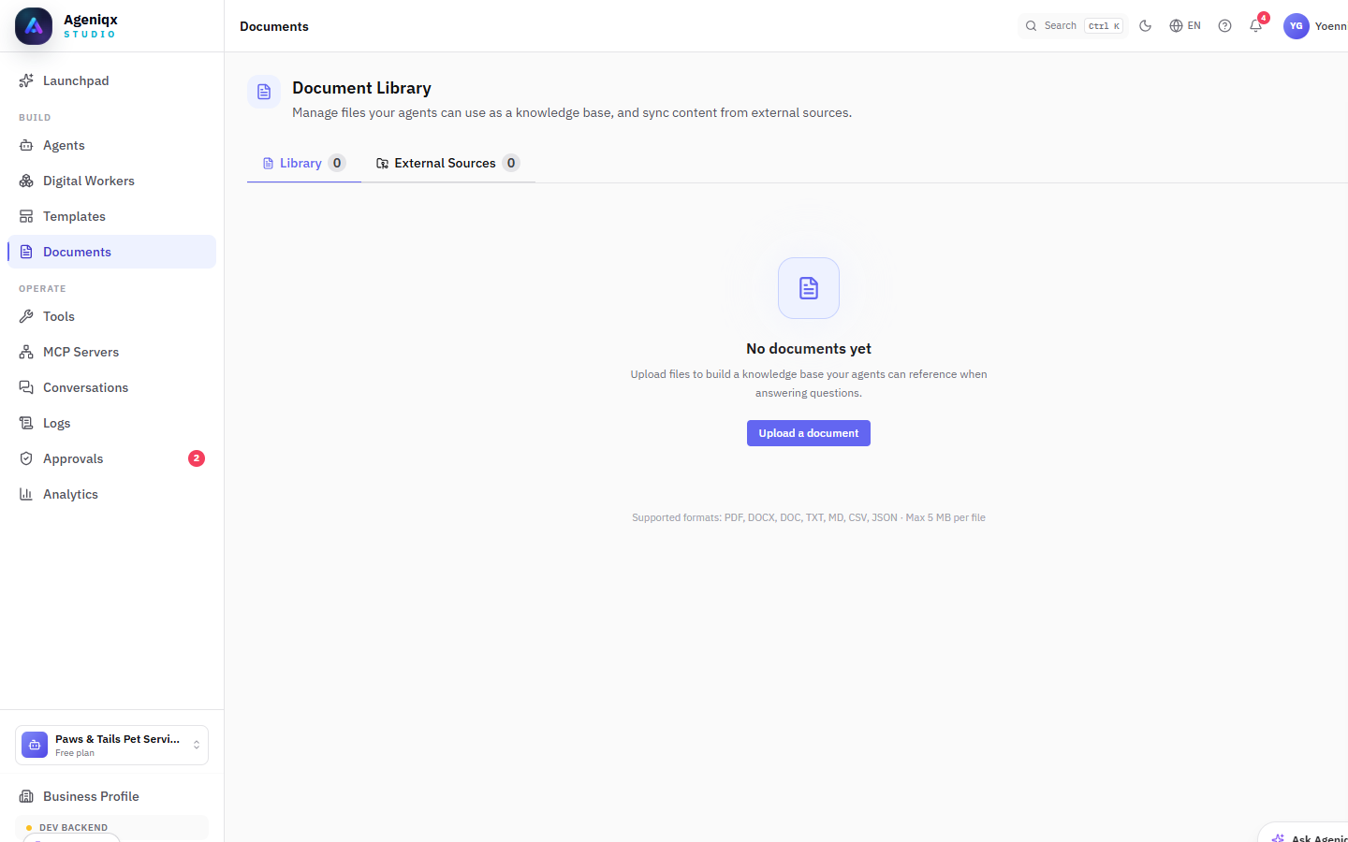
Task: Open the EN language selector
Action: tap(1185, 26)
